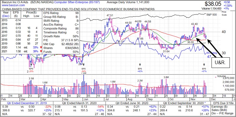Click the Group RS Rating row
The height and width of the screenshot is (117, 236).
click(x=61, y=17)
